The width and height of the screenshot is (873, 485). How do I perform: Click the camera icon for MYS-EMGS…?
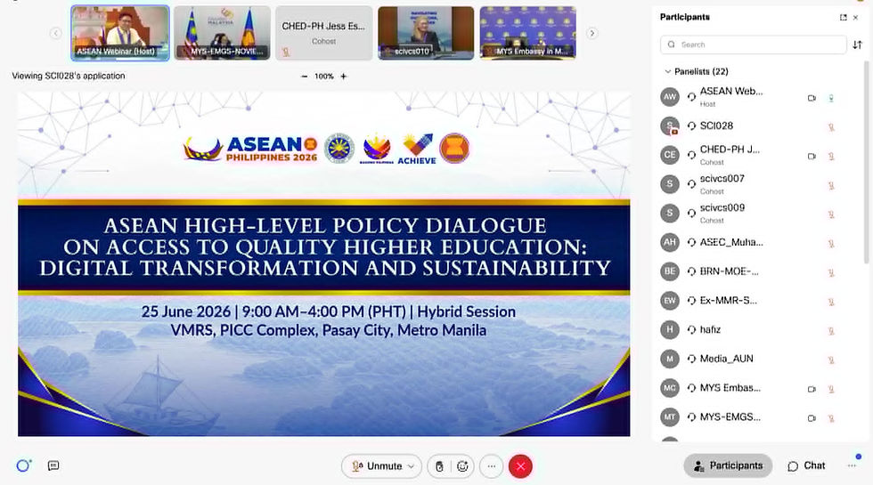(x=812, y=418)
